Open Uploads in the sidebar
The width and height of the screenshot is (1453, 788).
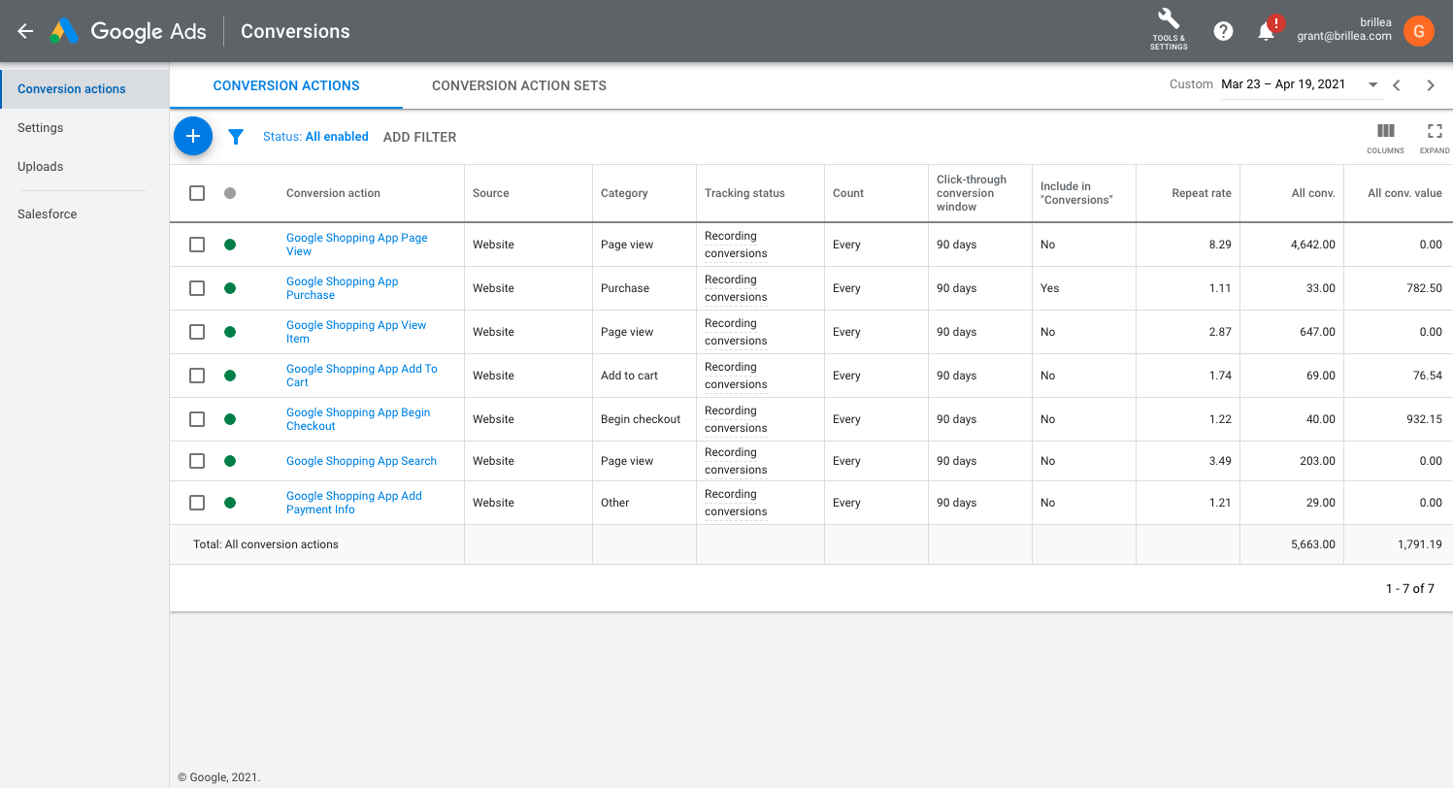click(x=41, y=166)
